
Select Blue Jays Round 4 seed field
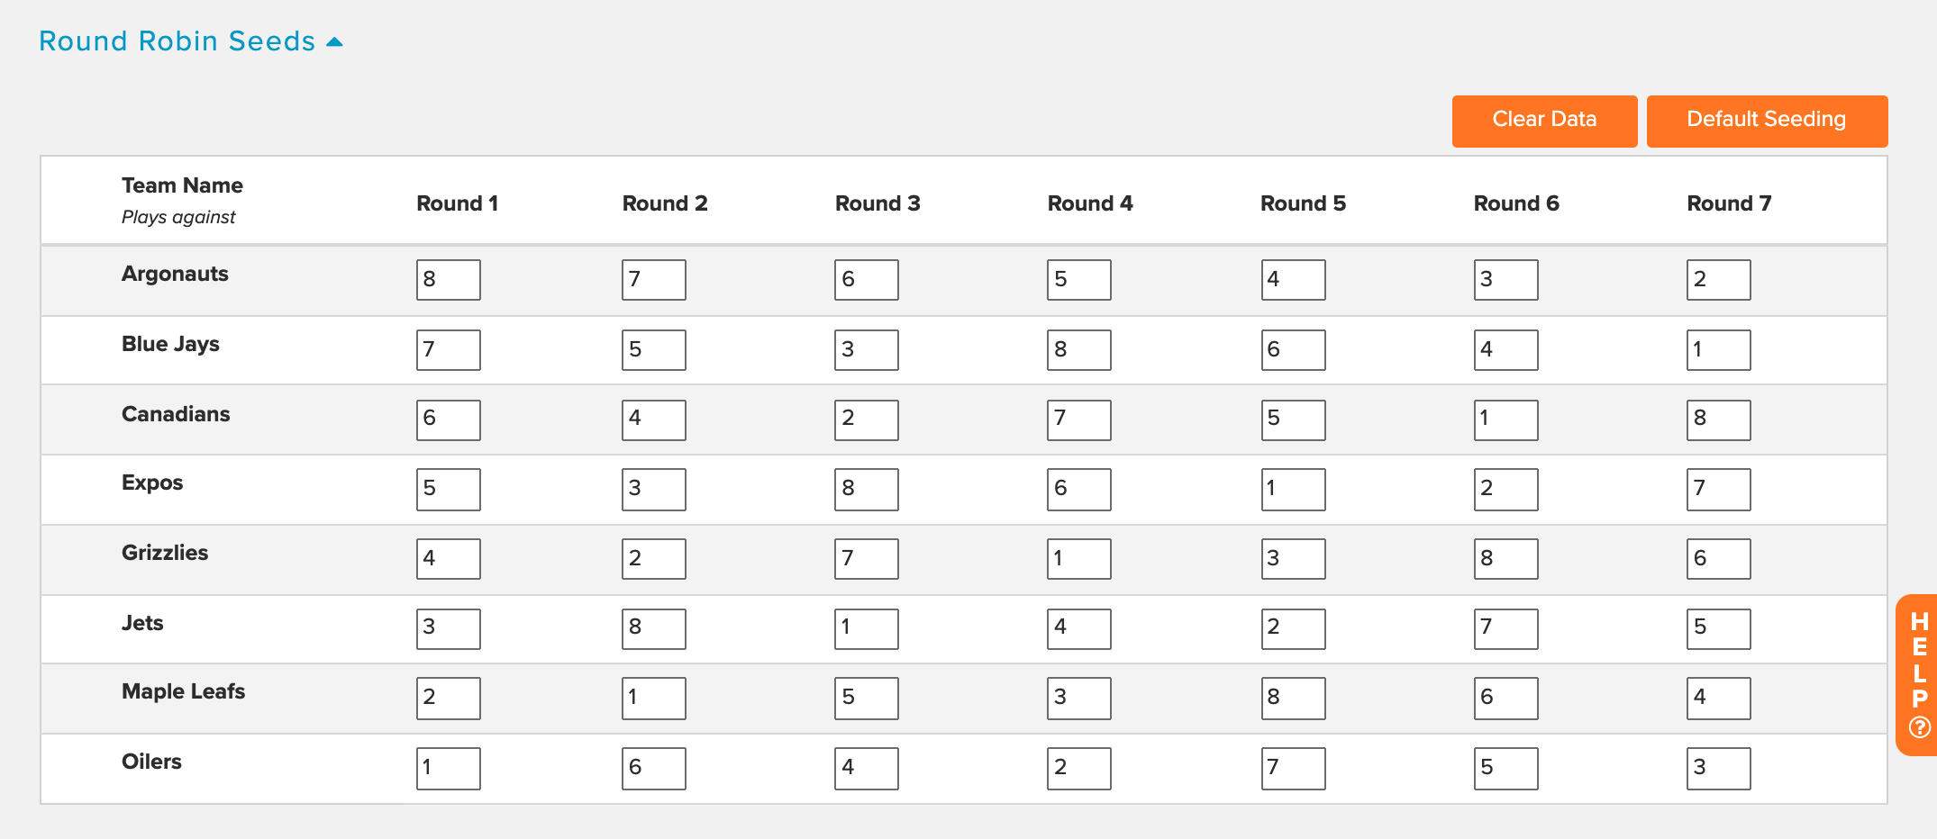click(x=1079, y=350)
